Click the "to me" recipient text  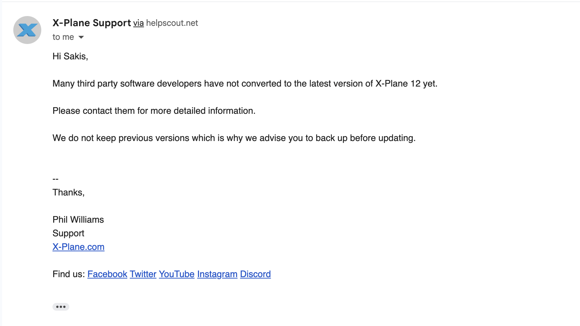point(63,37)
